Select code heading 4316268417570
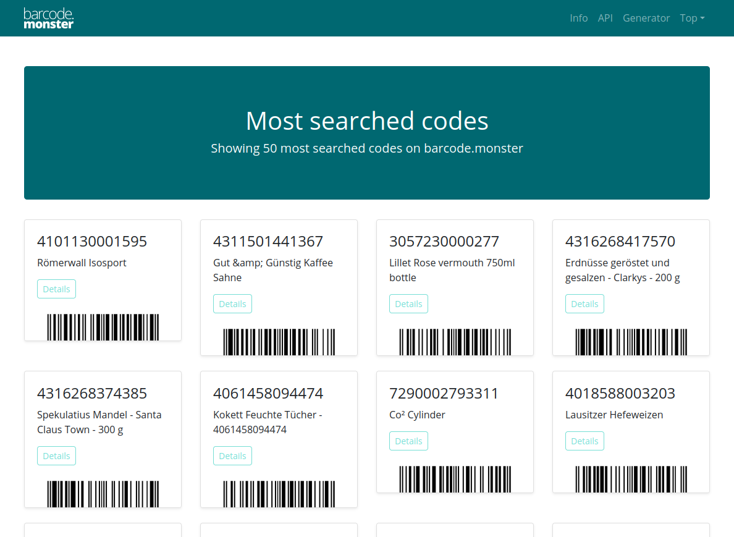Viewport: 734px width, 537px height. click(620, 242)
